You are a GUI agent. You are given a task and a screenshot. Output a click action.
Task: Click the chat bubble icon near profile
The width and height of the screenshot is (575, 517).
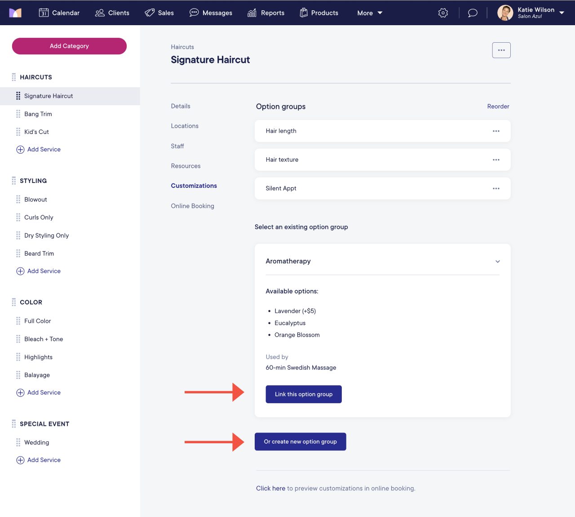(472, 13)
